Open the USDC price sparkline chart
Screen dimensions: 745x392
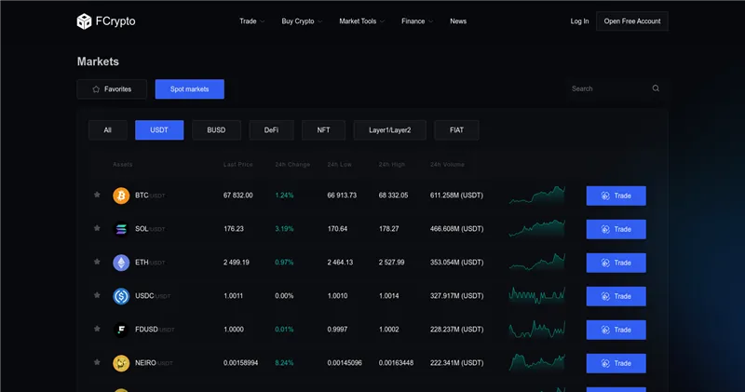click(537, 295)
